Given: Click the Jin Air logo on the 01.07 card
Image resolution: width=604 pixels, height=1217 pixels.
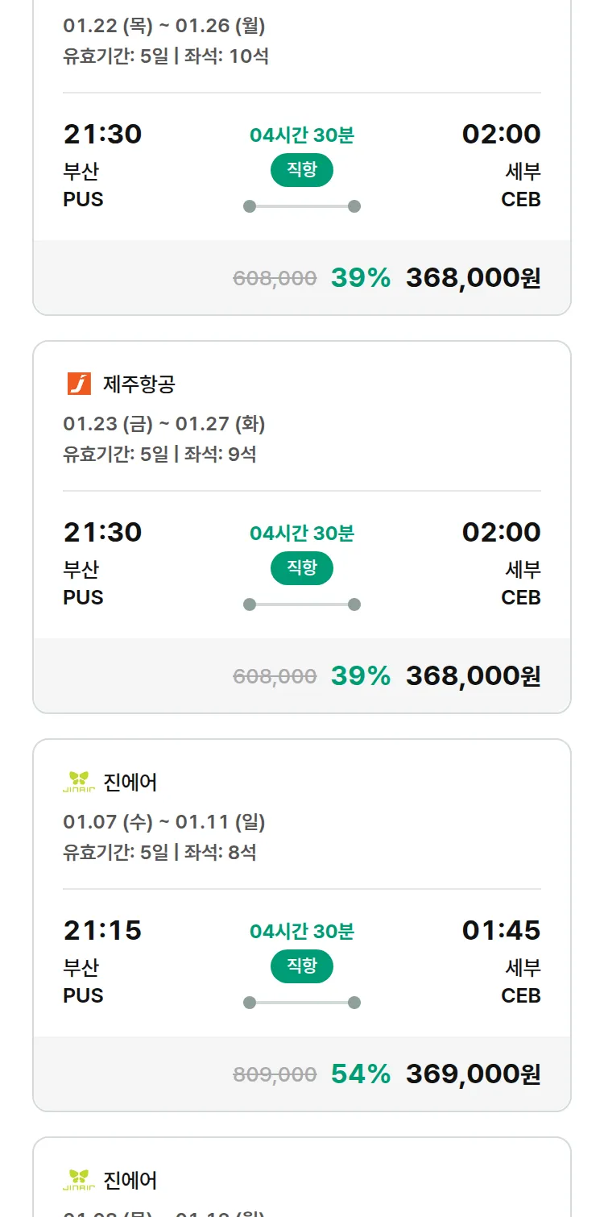Looking at the screenshot, I should (79, 782).
